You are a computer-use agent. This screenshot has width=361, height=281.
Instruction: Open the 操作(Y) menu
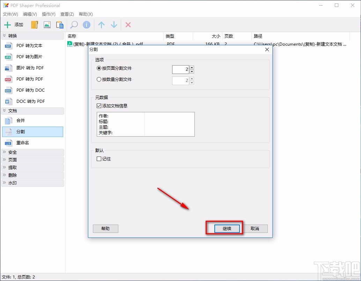tap(49, 14)
